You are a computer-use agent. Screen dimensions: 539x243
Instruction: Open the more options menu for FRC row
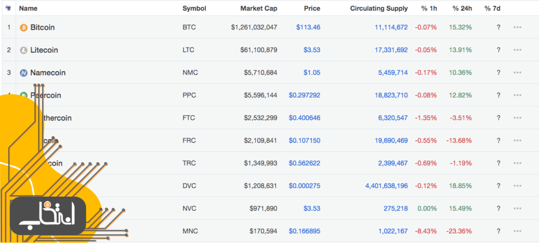tap(517, 141)
